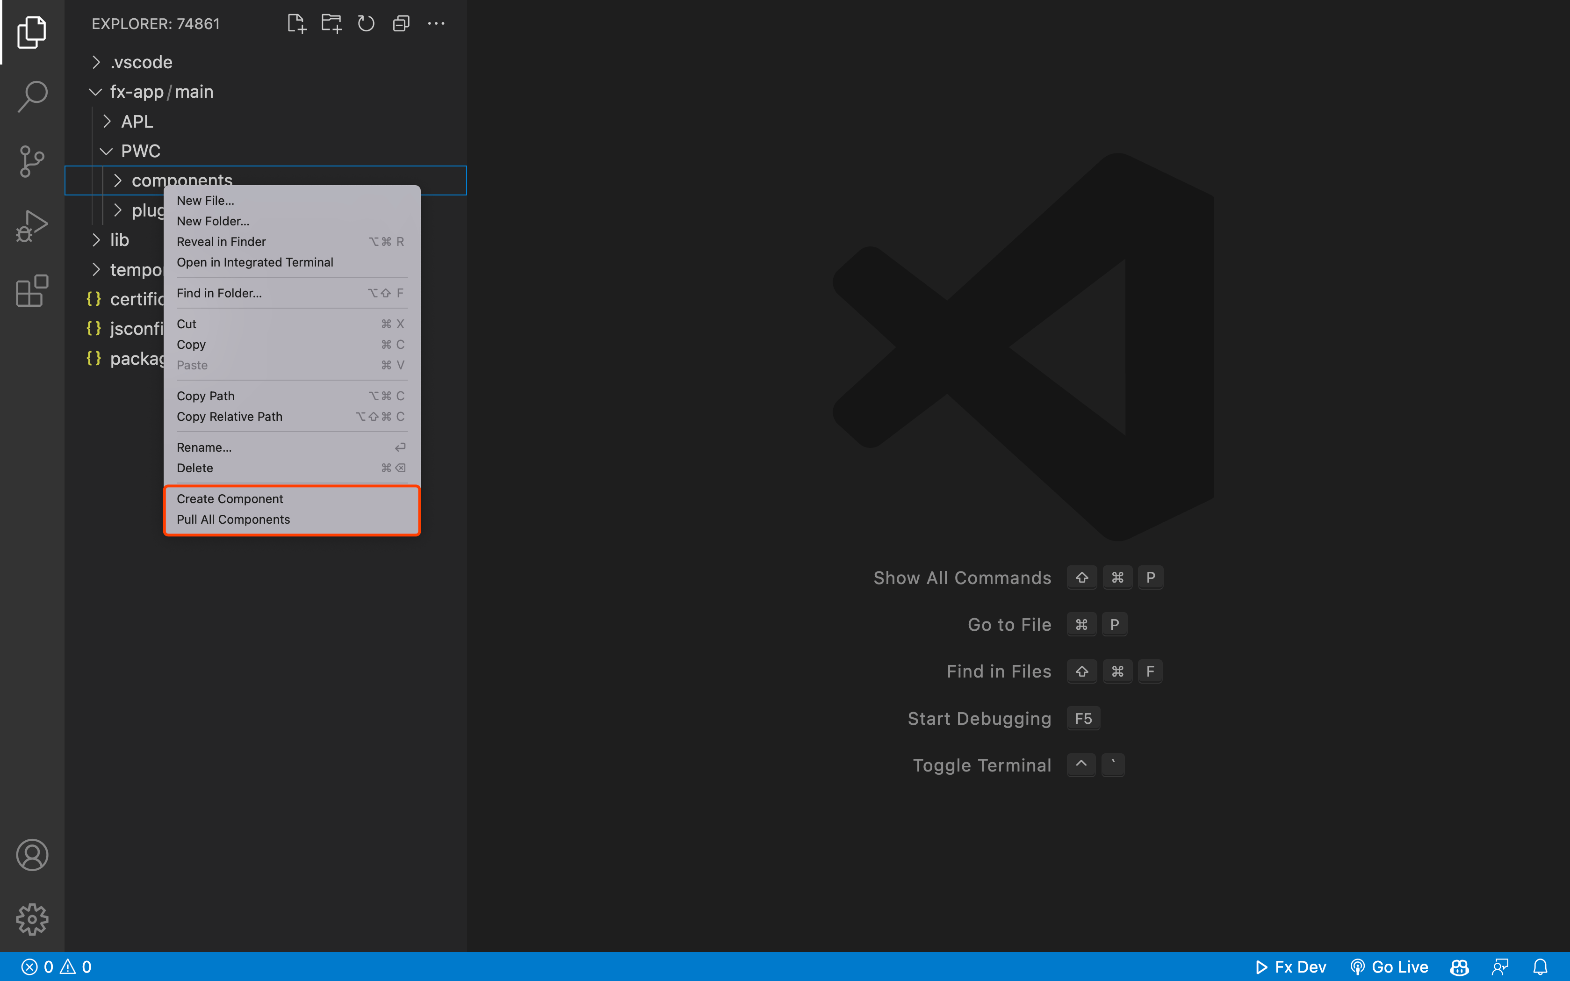Screen dimensions: 1570x981
Task: Expand the folder starting with tempo
Action: [114, 270]
